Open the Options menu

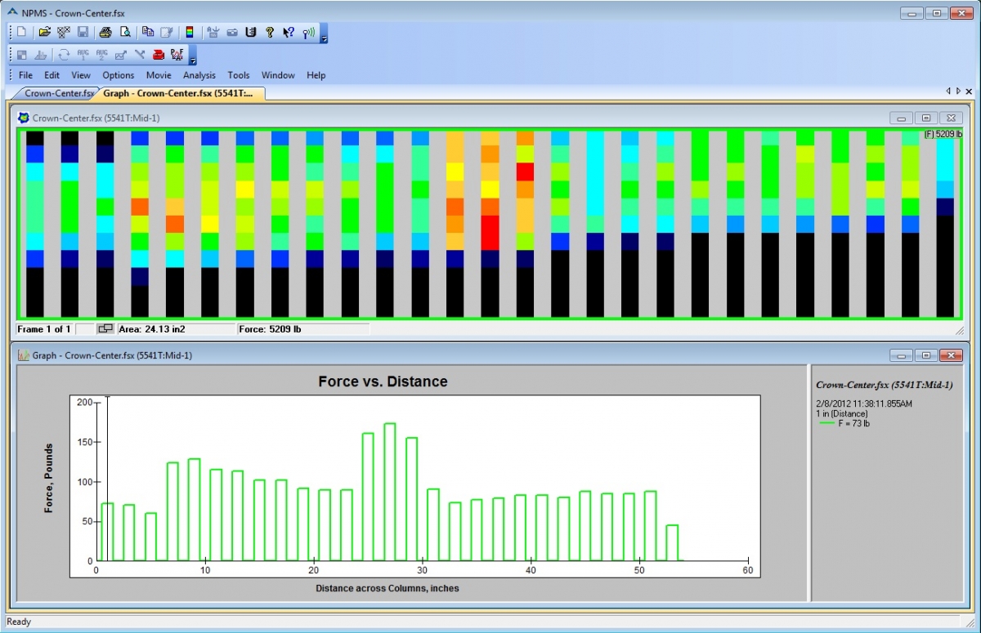119,75
